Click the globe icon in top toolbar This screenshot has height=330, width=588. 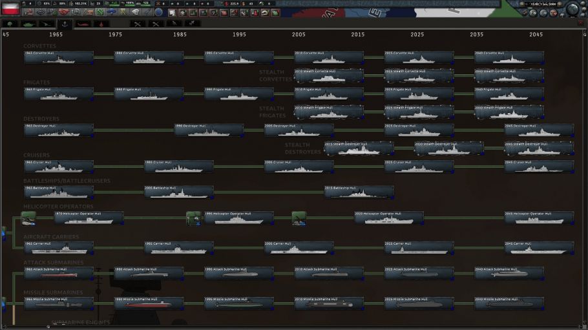click(158, 12)
